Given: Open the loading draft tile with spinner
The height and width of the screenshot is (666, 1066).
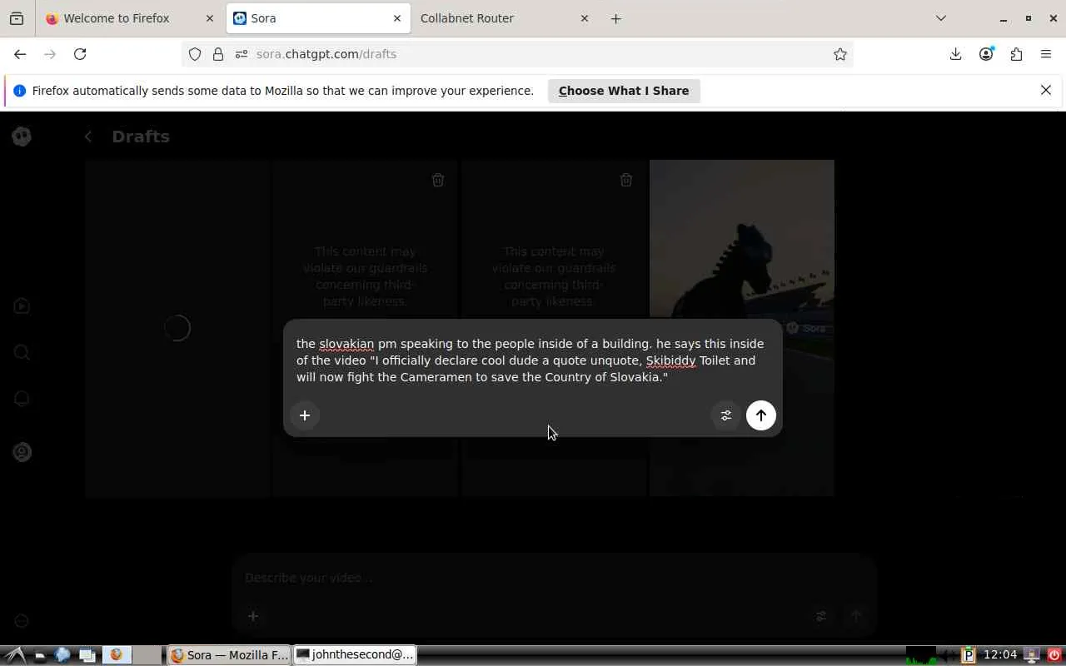Looking at the screenshot, I should 178,328.
